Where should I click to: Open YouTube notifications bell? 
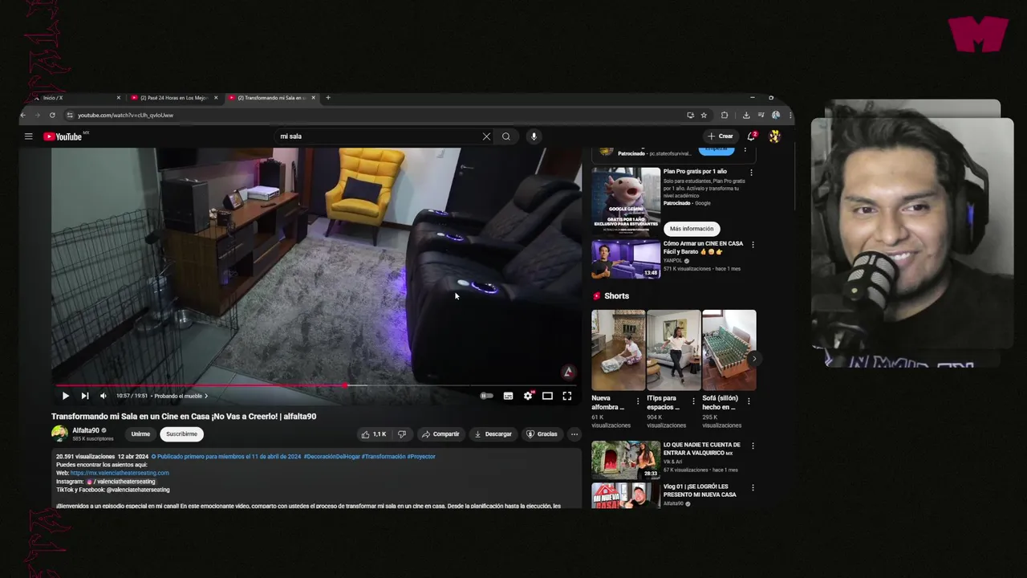[x=752, y=136]
